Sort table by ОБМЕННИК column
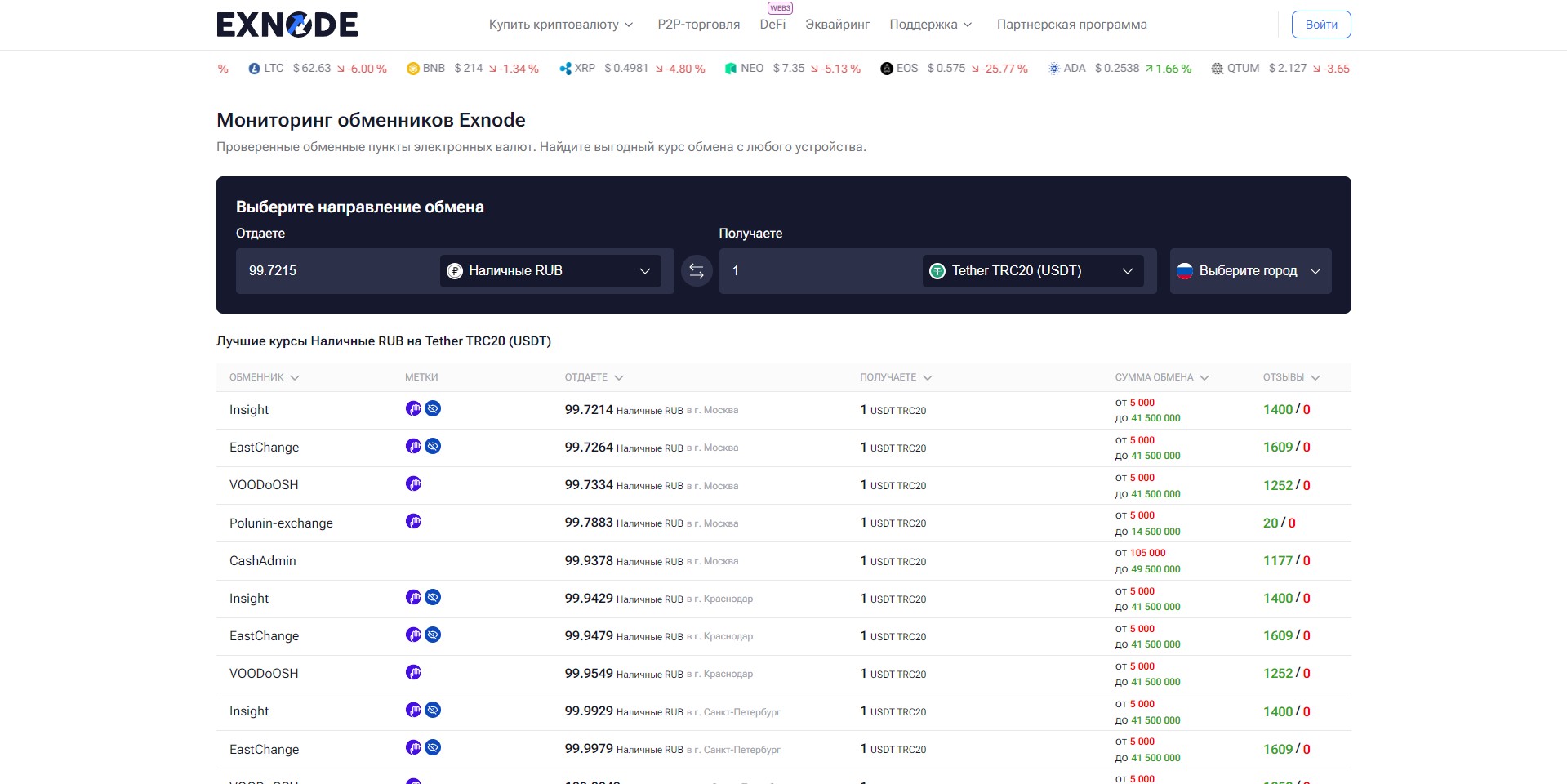 point(265,377)
